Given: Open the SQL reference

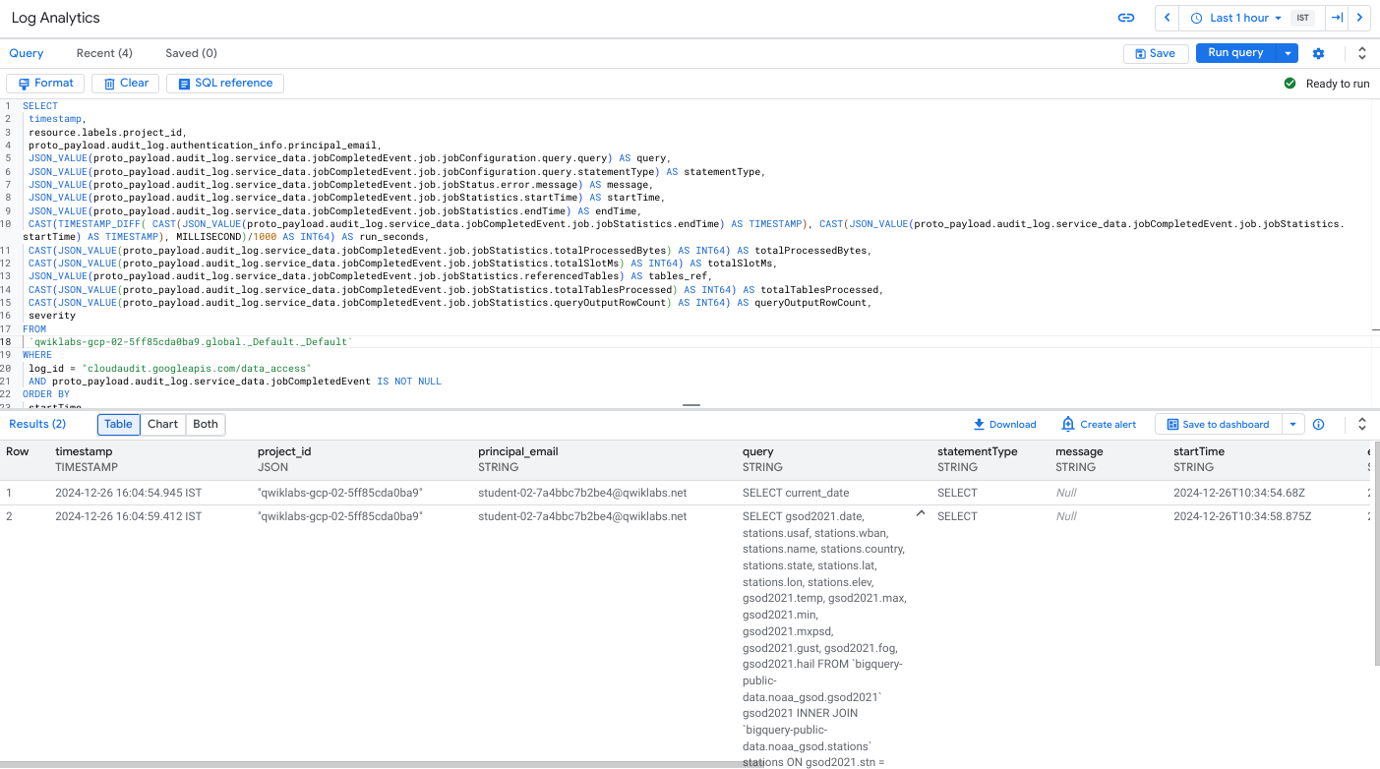Looking at the screenshot, I should point(225,84).
